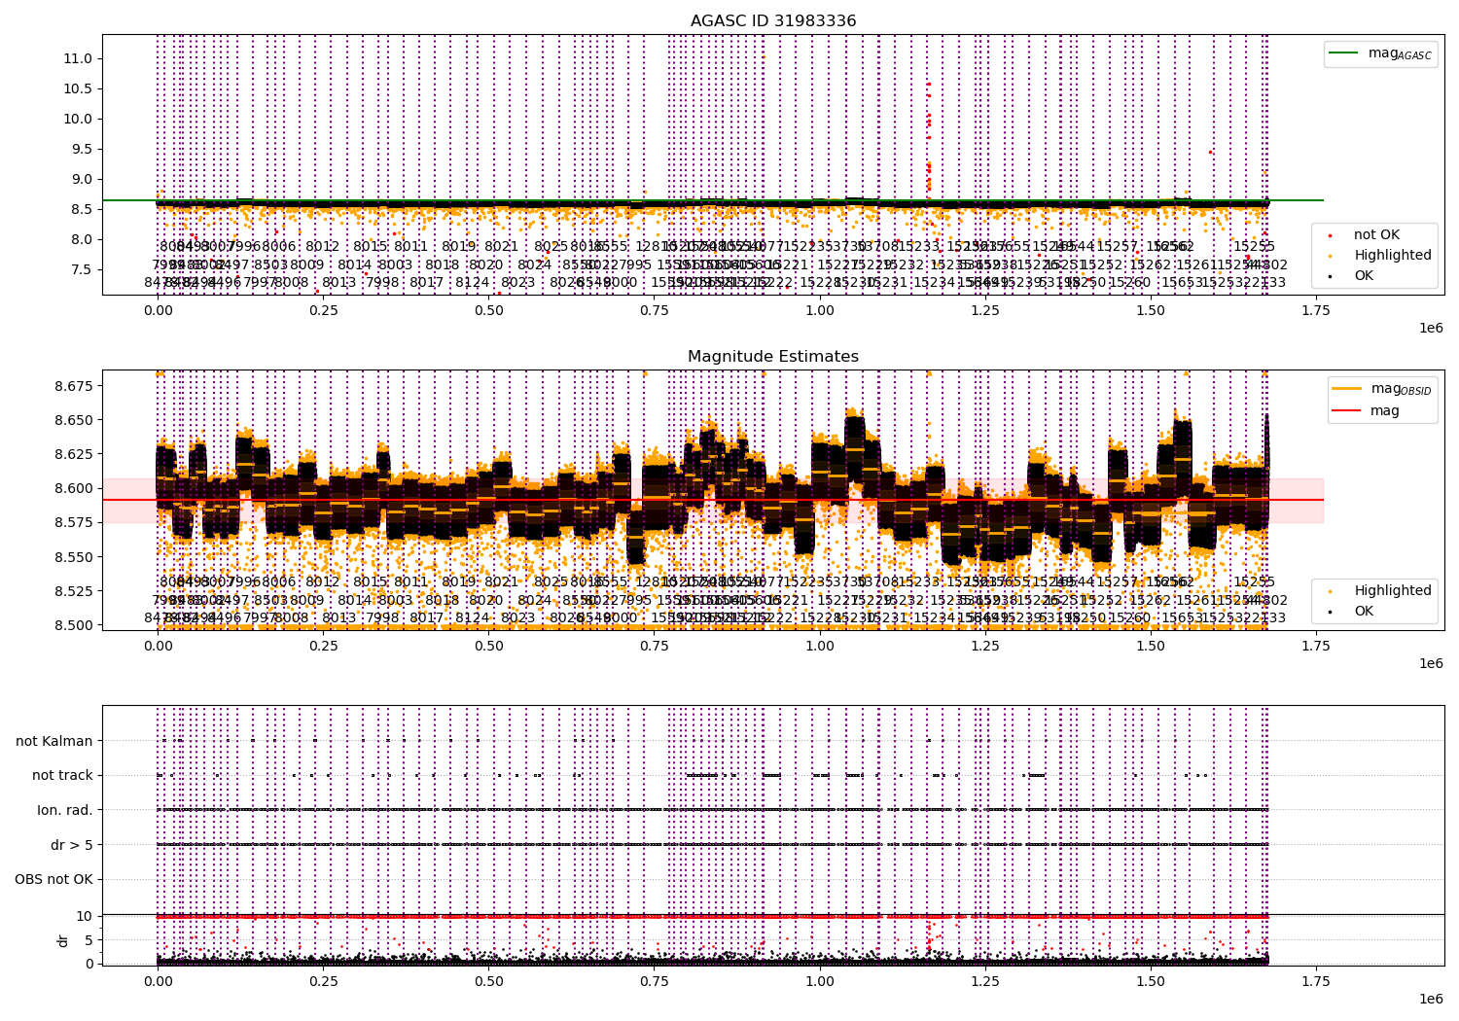Click the rotated 'dr' y-axis label
Viewport: 1459px width, 1021px height.
click(x=63, y=940)
